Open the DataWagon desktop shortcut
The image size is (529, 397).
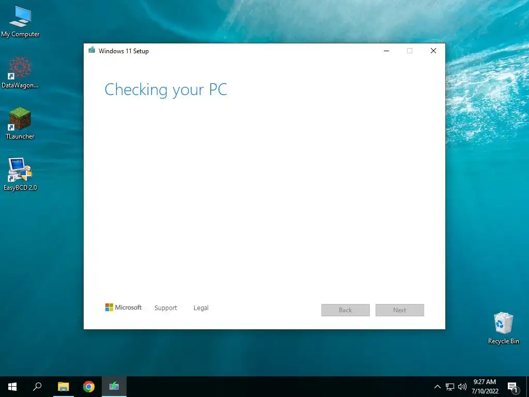point(20,72)
